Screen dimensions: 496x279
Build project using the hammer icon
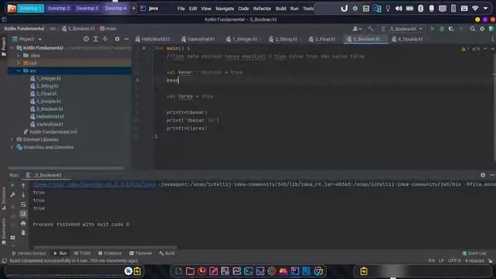pos(370,29)
